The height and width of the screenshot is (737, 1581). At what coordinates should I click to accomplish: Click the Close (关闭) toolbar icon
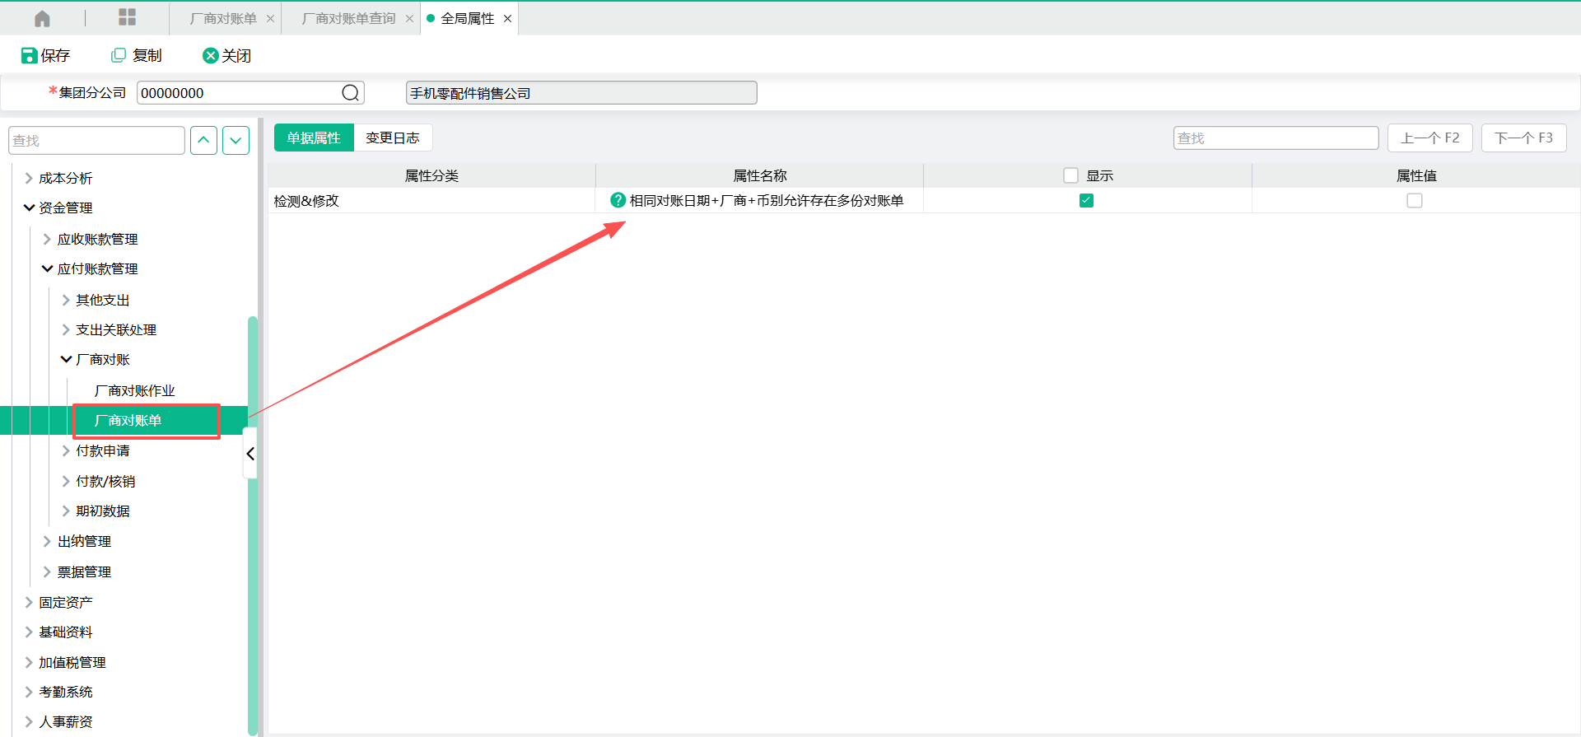coord(211,55)
